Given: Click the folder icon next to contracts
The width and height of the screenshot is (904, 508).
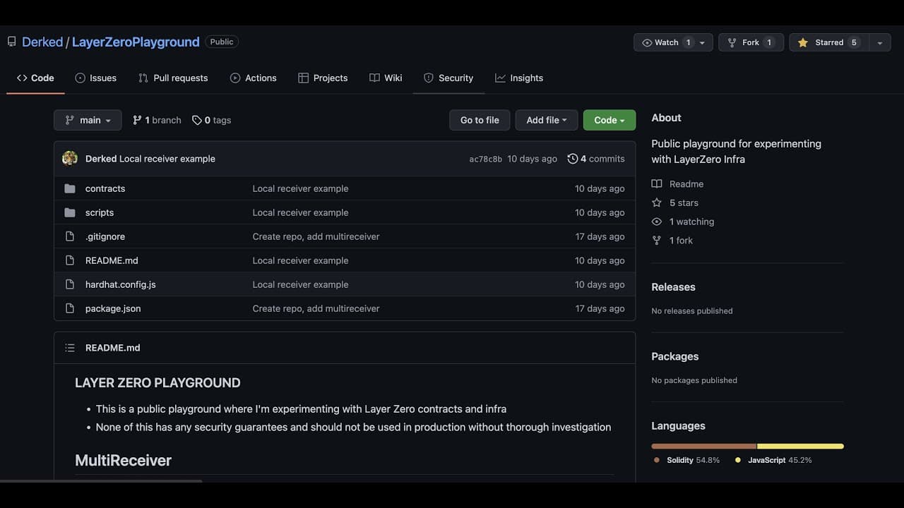Looking at the screenshot, I should [70, 188].
